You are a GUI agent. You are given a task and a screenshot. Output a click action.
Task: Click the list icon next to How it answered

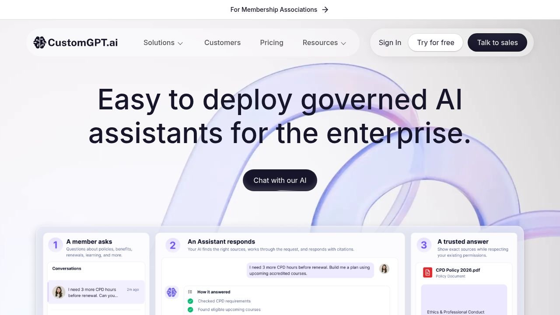190,292
